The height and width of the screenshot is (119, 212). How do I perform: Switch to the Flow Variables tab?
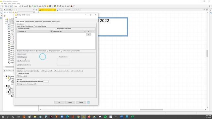47,21
